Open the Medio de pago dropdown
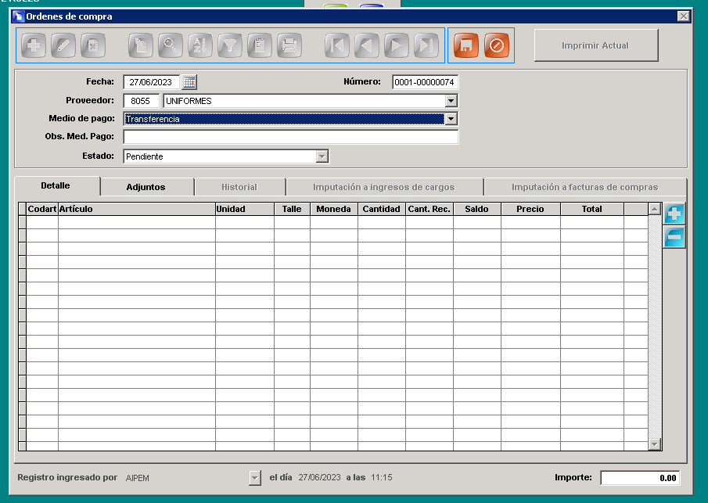 451,119
